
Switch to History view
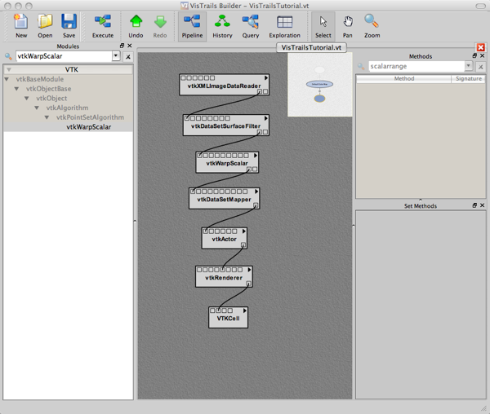(x=222, y=26)
